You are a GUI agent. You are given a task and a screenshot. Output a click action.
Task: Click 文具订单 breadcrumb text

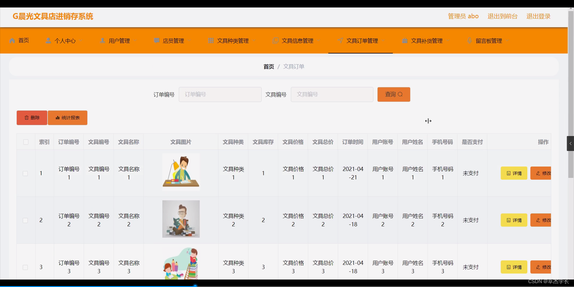click(294, 67)
